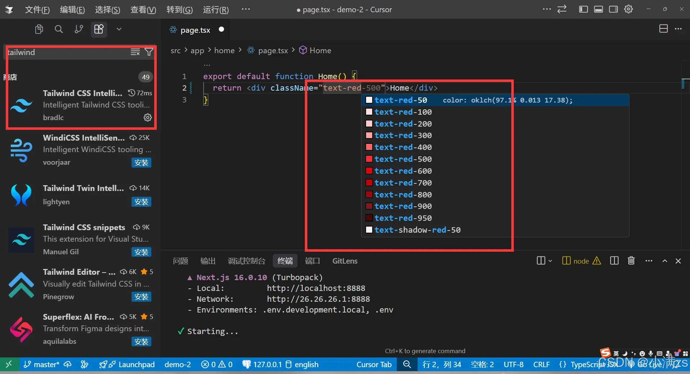Click the zoom magnifier status bar icon
The height and width of the screenshot is (374, 690).
(407, 364)
